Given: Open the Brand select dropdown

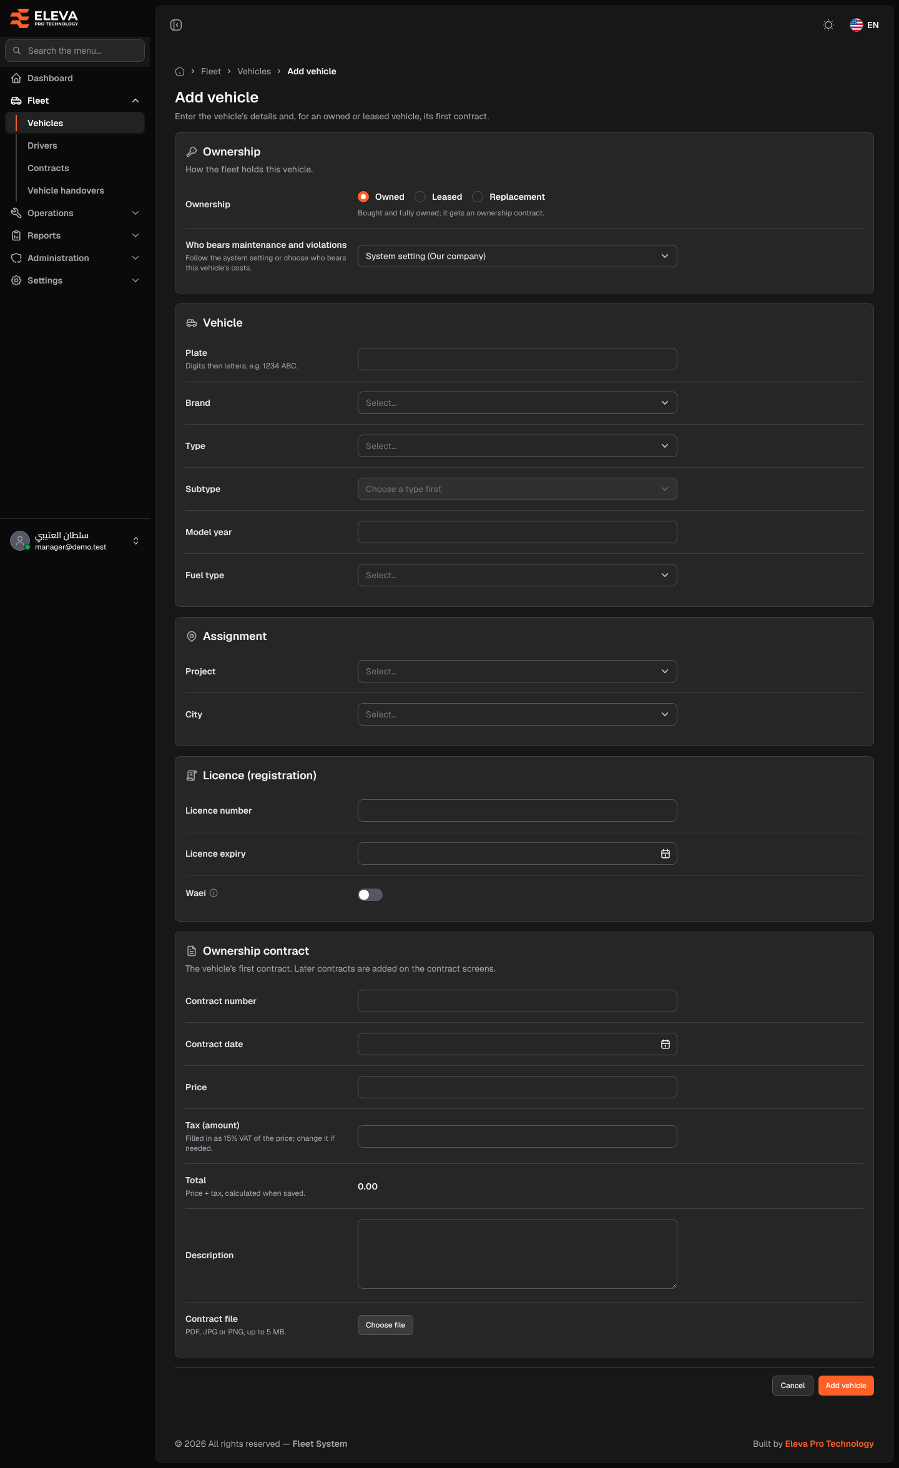Looking at the screenshot, I should click(518, 403).
